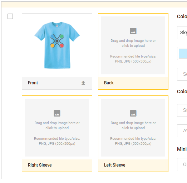Click the upload arrow icon beside Front

pyautogui.click(x=83, y=83)
